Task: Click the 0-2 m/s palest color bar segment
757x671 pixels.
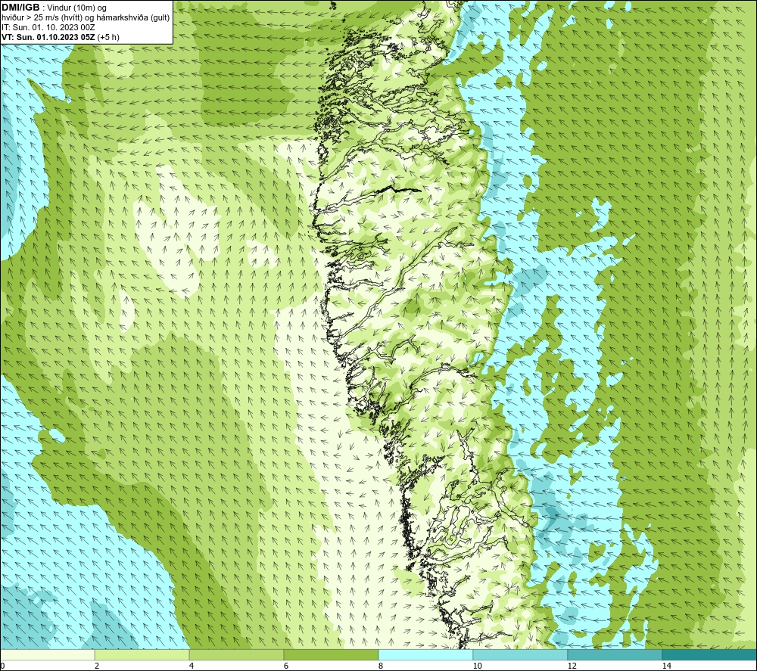Action: [47, 654]
